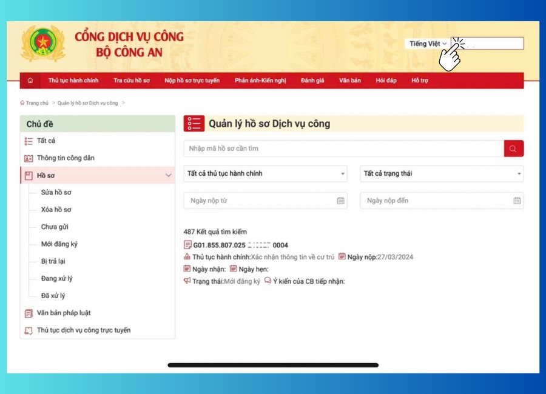Open Văn bản menu item

[350, 81]
